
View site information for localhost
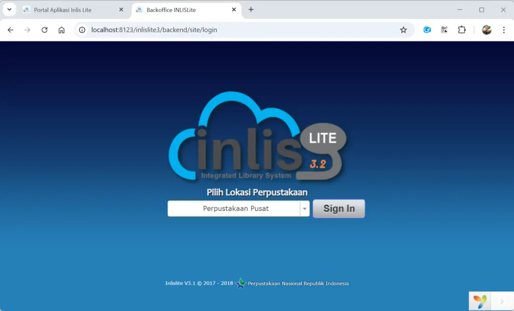82,30
